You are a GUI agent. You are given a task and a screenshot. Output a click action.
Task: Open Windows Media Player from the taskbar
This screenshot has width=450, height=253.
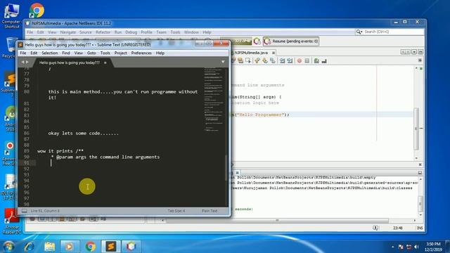pos(70,247)
